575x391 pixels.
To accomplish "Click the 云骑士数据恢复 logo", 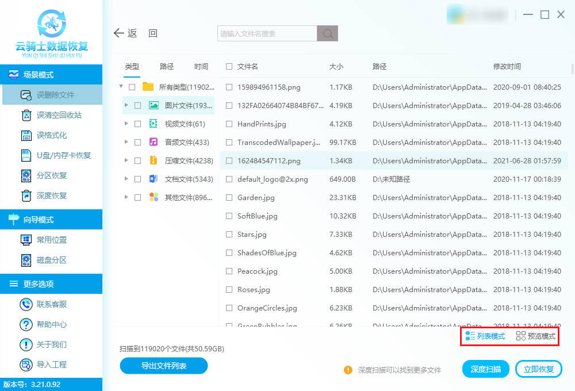I will 52,34.
